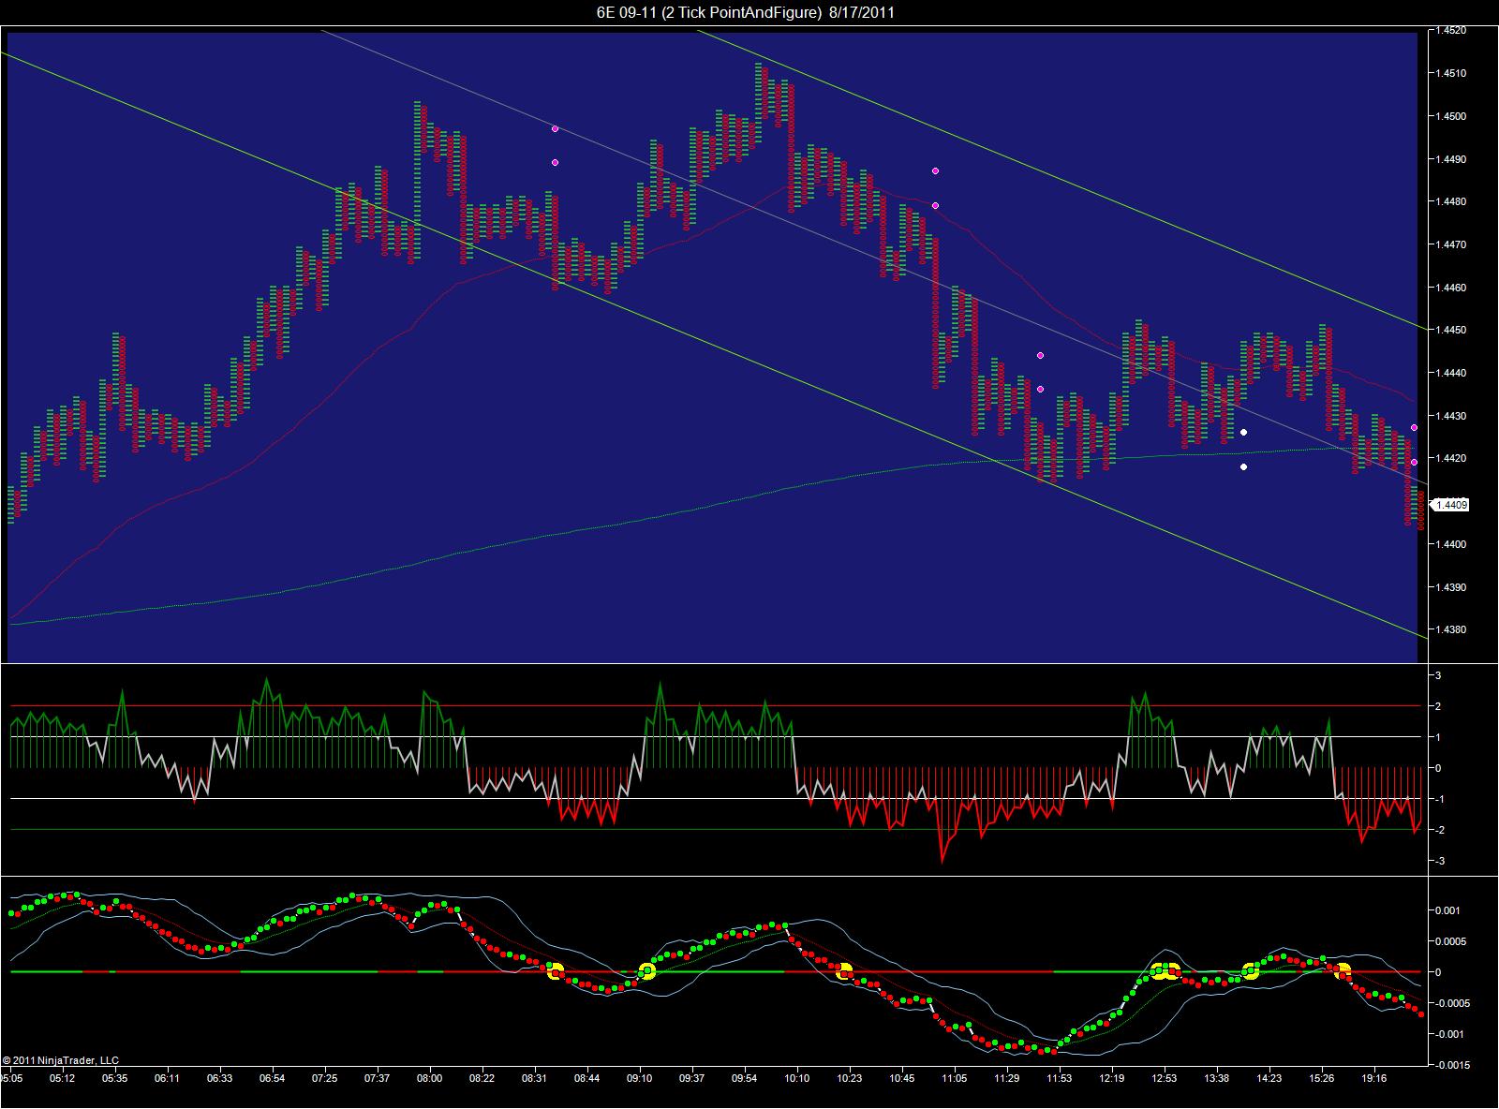Click the 08:00 time axis label
The height and width of the screenshot is (1109, 1499).
tap(430, 1078)
